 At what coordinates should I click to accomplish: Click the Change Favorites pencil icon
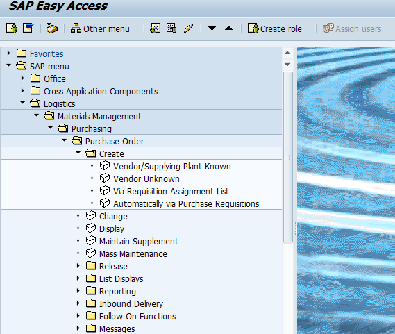(x=188, y=28)
